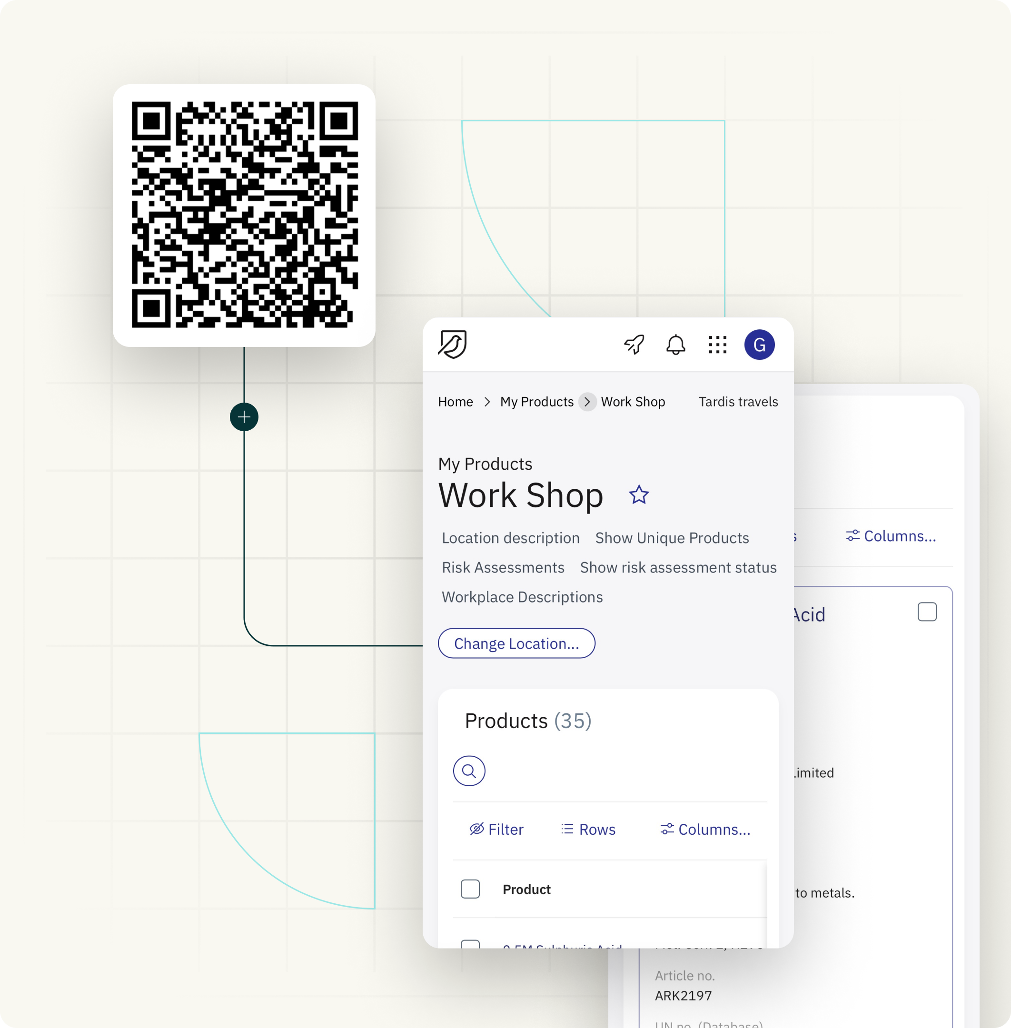This screenshot has width=1011, height=1028.
Task: Select Risk Assessments option
Action: 503,568
